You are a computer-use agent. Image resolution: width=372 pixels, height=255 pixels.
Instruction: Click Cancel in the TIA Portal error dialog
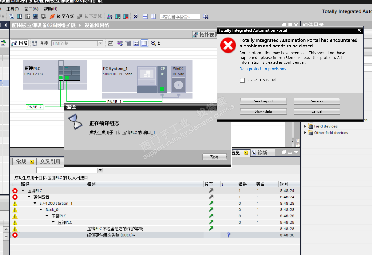pyautogui.click(x=317, y=111)
